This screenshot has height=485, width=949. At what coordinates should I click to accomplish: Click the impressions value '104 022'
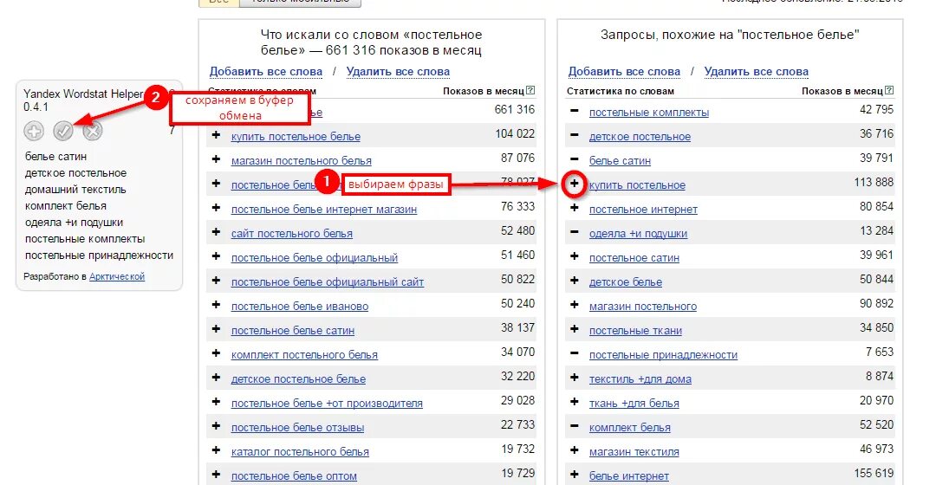(515, 133)
